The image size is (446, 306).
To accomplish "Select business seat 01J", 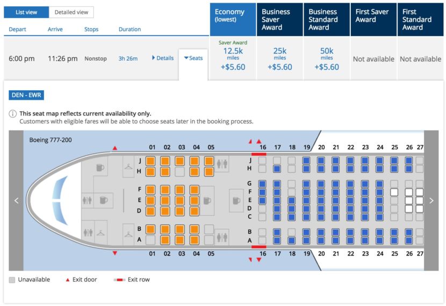I will click(x=150, y=161).
